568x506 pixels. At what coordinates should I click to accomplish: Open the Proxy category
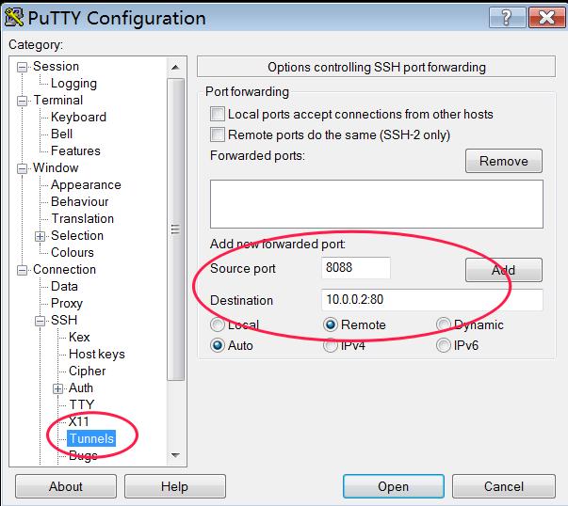[67, 303]
